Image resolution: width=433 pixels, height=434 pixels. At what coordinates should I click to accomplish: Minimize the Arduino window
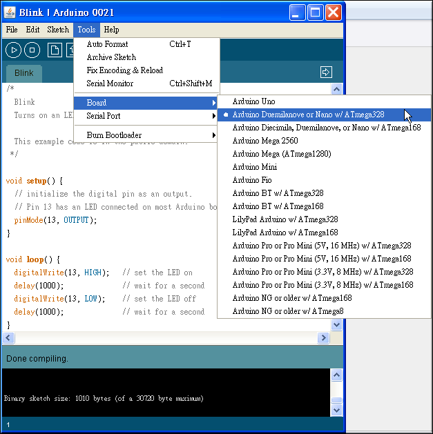(x=297, y=12)
